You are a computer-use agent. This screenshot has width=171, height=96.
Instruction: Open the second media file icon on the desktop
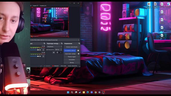click(x=155, y=4)
